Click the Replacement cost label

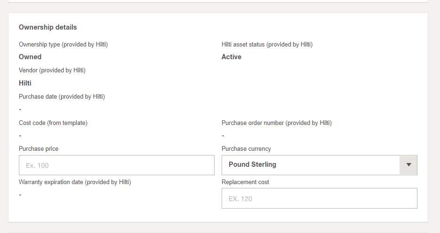245,182
